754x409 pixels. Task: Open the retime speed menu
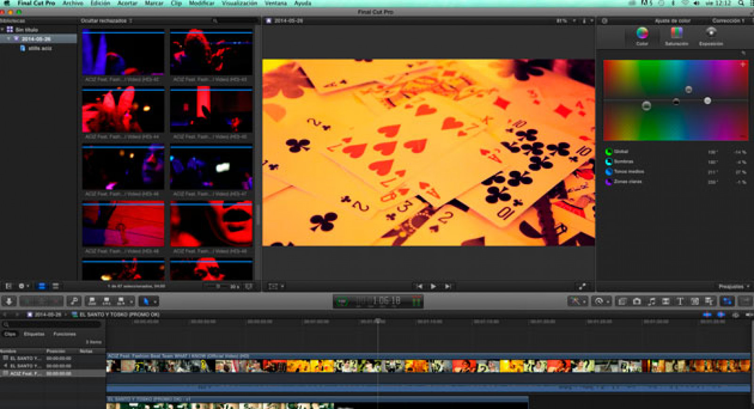point(601,301)
